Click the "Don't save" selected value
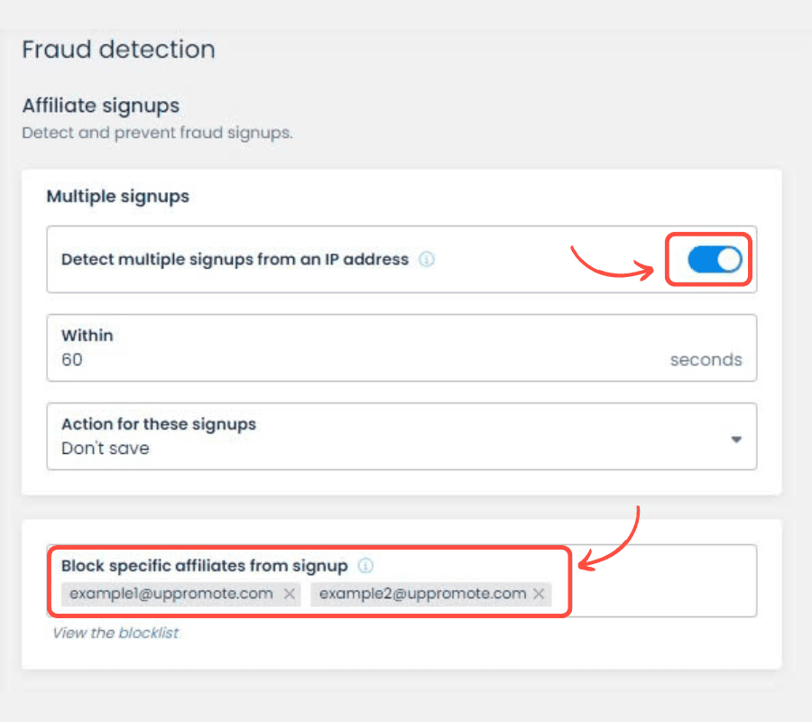The height and width of the screenshot is (722, 812). pos(105,449)
